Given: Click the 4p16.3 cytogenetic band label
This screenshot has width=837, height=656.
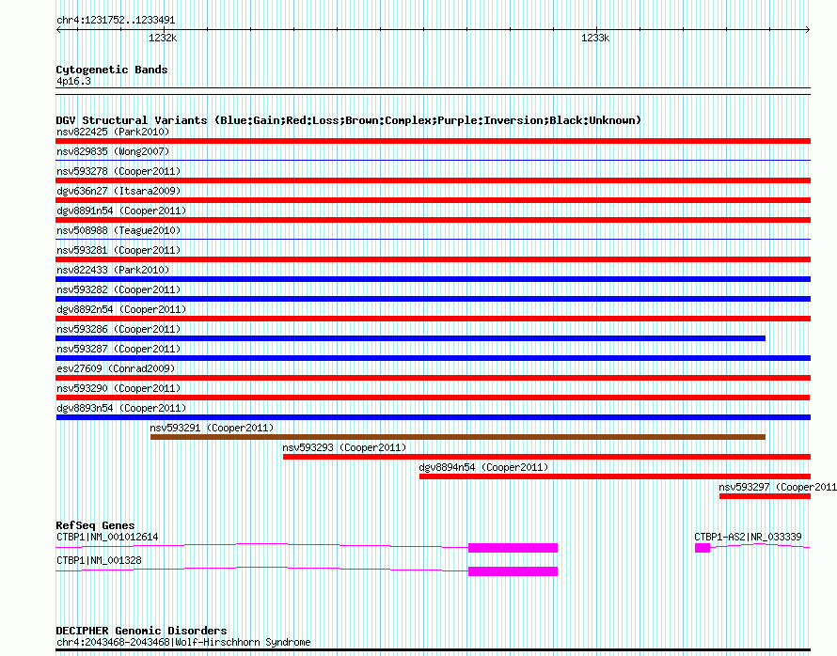Looking at the screenshot, I should click(x=73, y=81).
